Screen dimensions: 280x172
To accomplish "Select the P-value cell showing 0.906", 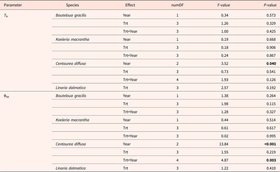I will 272,48.
